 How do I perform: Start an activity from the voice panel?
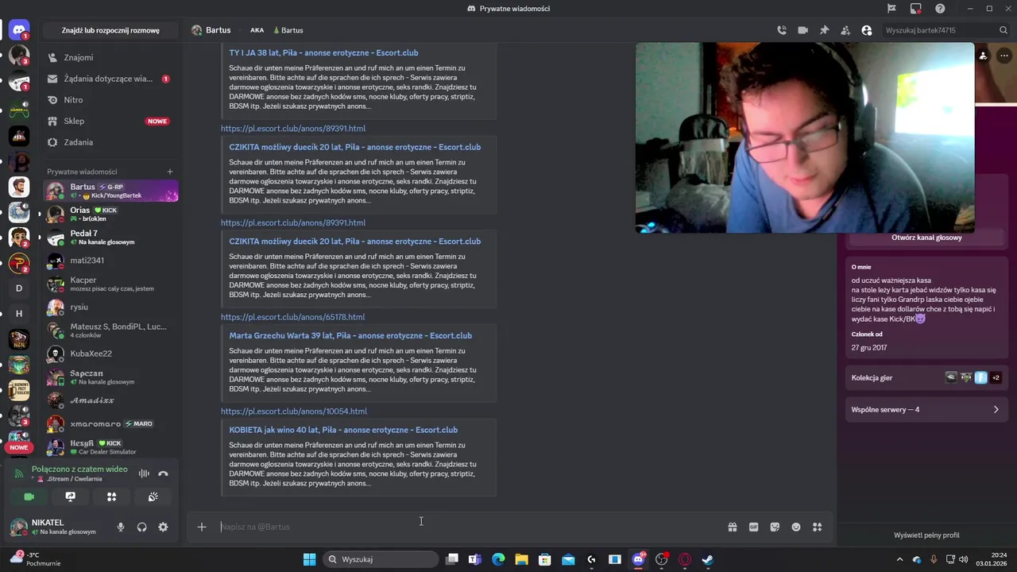point(112,497)
